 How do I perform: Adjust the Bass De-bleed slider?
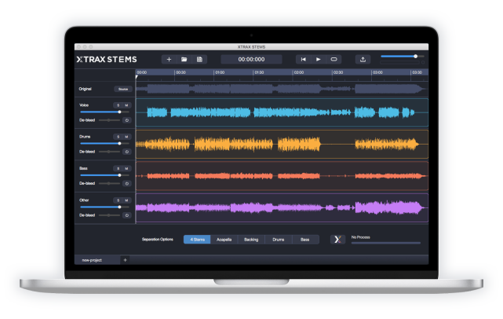pos(109,183)
